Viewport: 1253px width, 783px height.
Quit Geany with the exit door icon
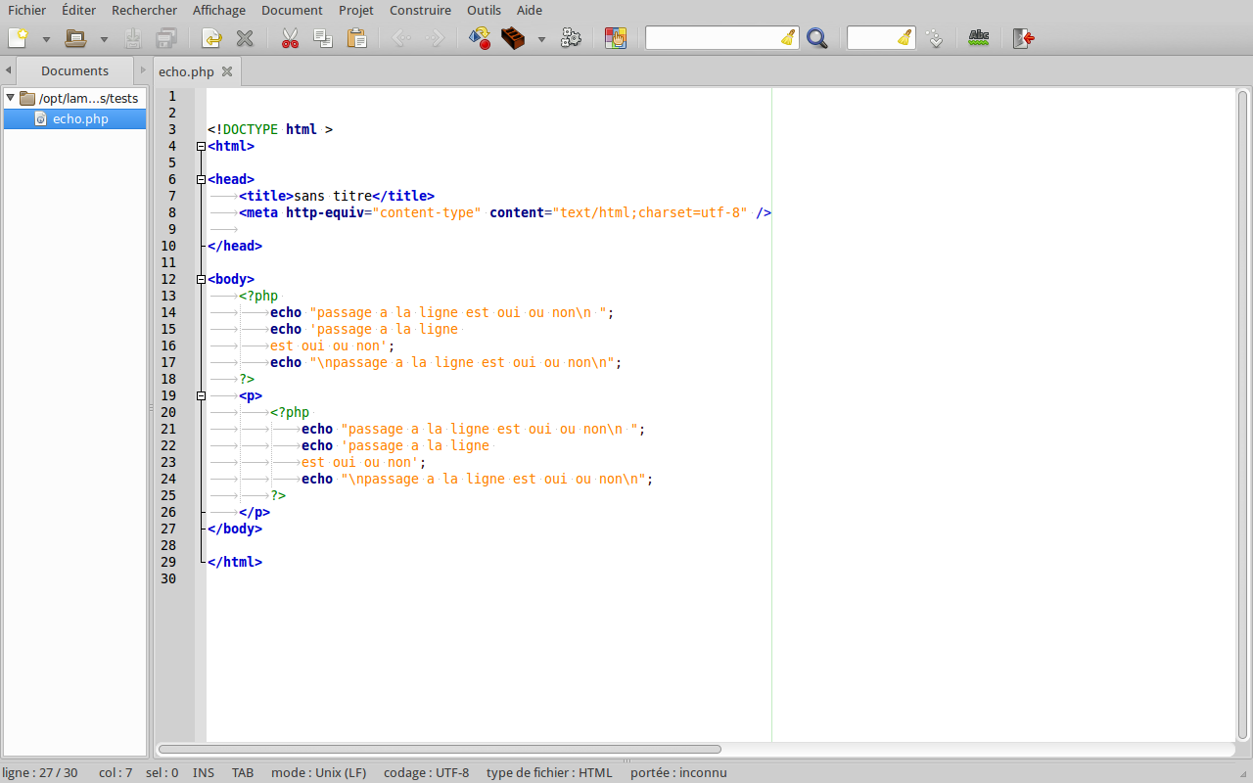tap(1025, 38)
